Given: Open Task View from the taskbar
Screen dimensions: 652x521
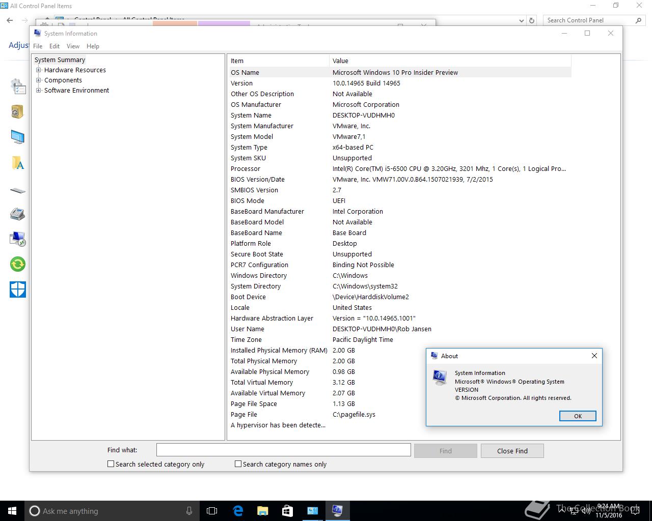Looking at the screenshot, I should tap(212, 511).
